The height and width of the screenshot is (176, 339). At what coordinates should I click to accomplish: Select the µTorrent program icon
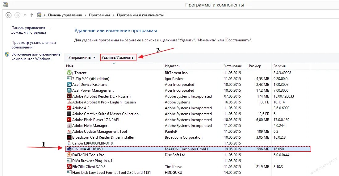pyautogui.click(x=69, y=73)
